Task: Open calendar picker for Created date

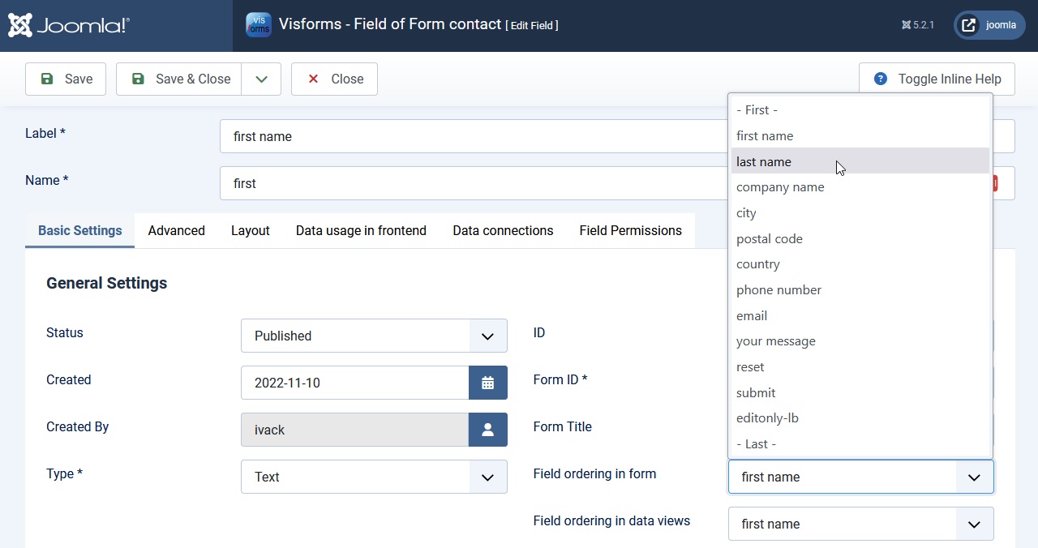Action: click(x=487, y=383)
